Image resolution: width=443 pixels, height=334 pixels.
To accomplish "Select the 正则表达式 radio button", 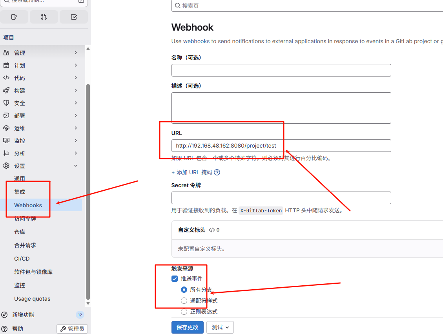I will 184,312.
